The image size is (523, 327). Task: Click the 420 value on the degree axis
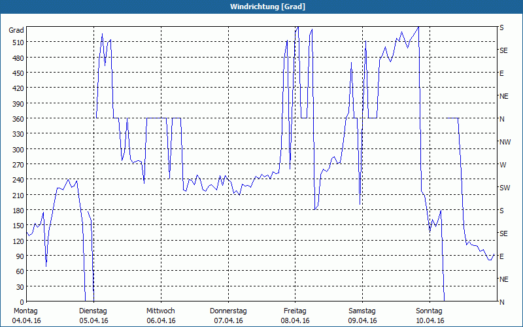18,88
